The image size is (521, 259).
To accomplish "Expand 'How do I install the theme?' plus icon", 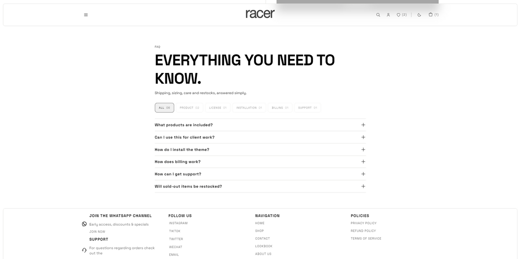I will point(363,149).
